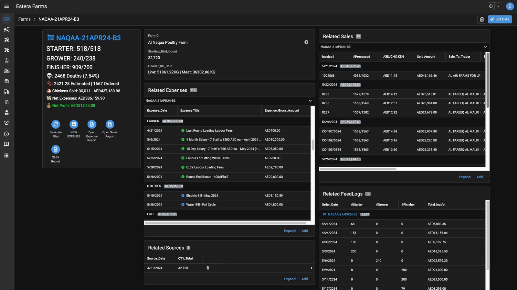Open the user avatar D menu
The height and width of the screenshot is (290, 517).
pyautogui.click(x=510, y=6)
